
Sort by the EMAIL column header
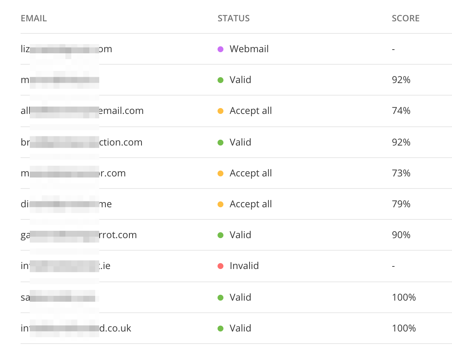pyautogui.click(x=33, y=18)
